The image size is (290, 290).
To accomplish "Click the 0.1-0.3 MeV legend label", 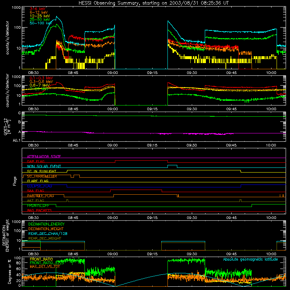I will click(x=41, y=78).
